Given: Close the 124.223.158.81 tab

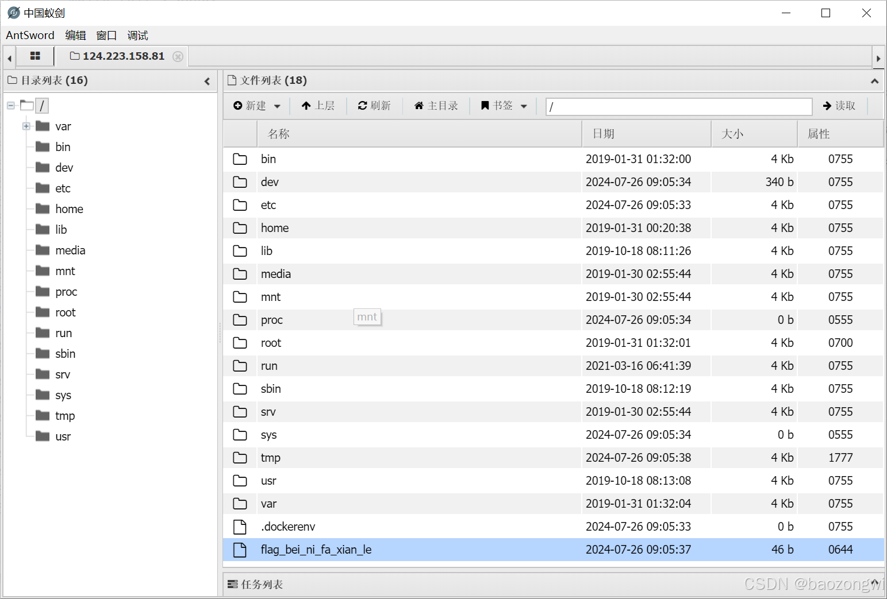Looking at the screenshot, I should click(x=178, y=56).
